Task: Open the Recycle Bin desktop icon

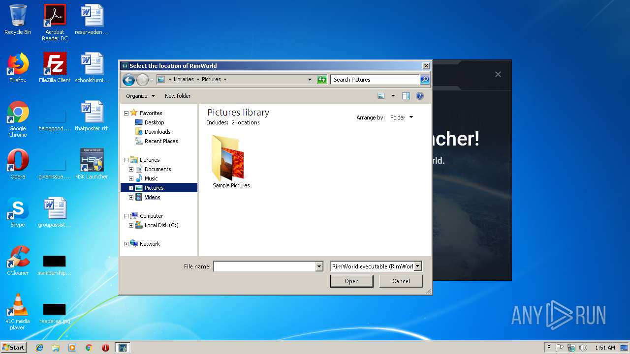Action: click(18, 20)
